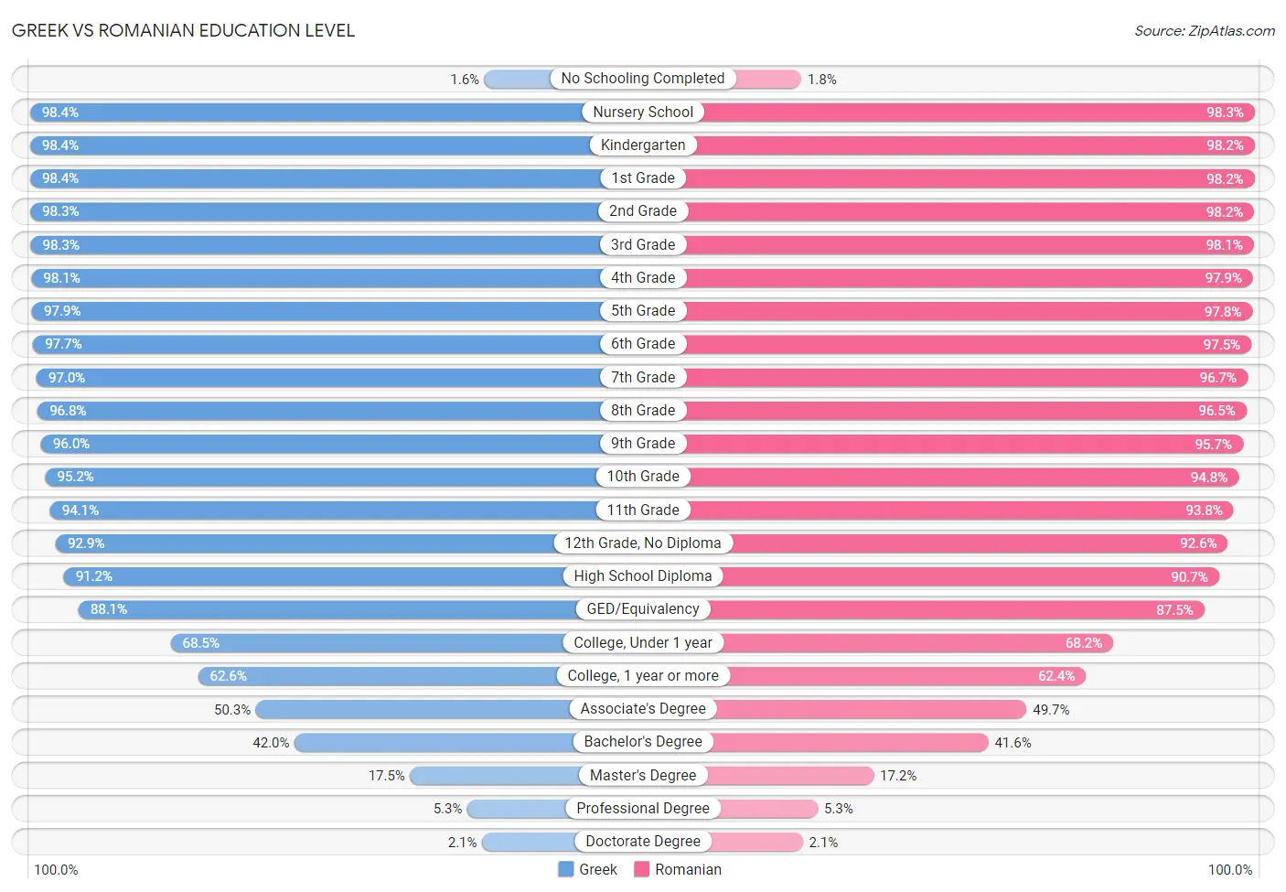Select the Professional Degree label
This screenshot has height=892, width=1286.
click(643, 808)
